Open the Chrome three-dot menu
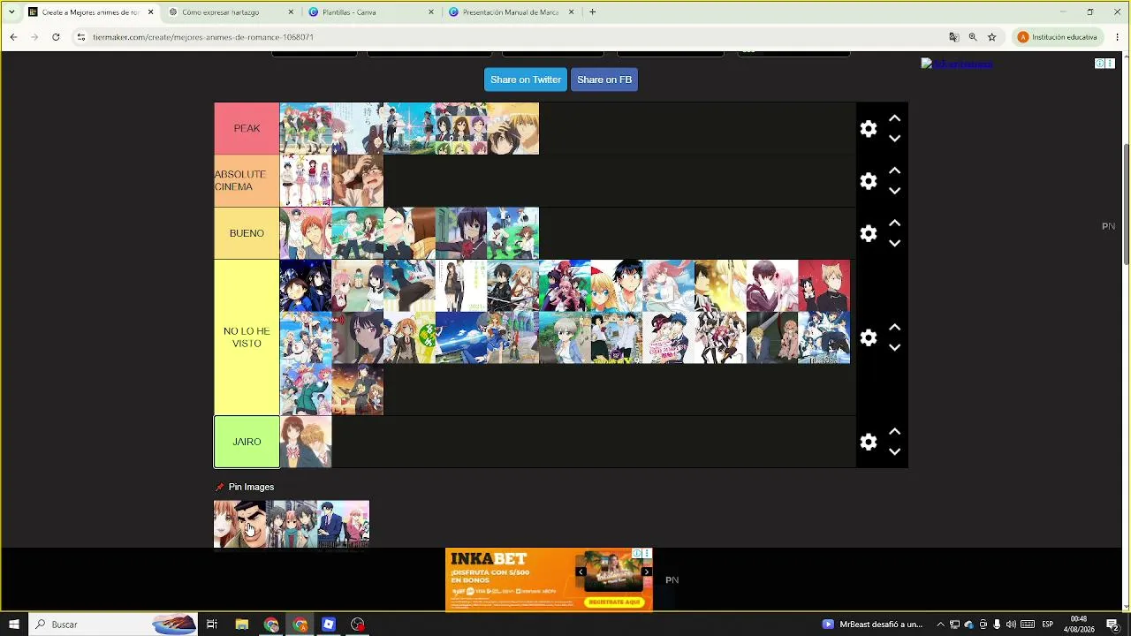 point(1118,37)
